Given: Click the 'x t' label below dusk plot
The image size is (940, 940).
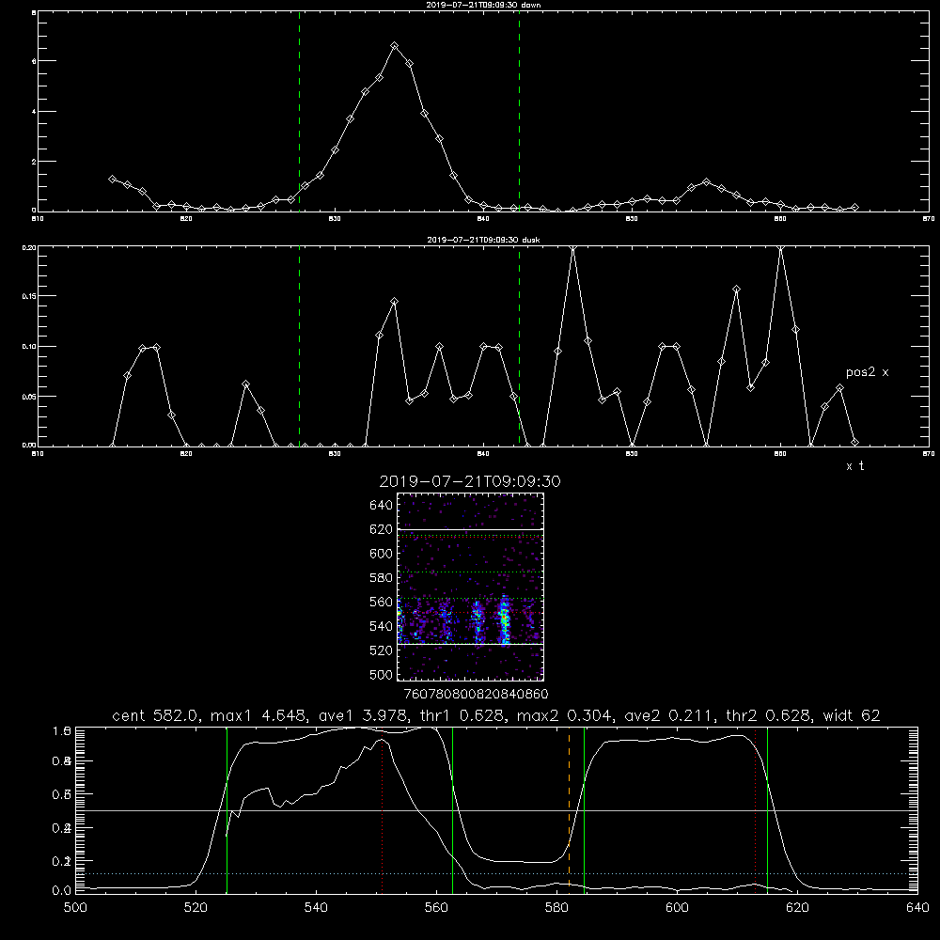Looking at the screenshot, I should [854, 466].
